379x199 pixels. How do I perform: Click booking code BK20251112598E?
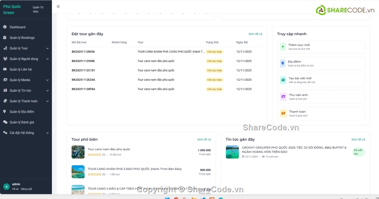(x=83, y=61)
